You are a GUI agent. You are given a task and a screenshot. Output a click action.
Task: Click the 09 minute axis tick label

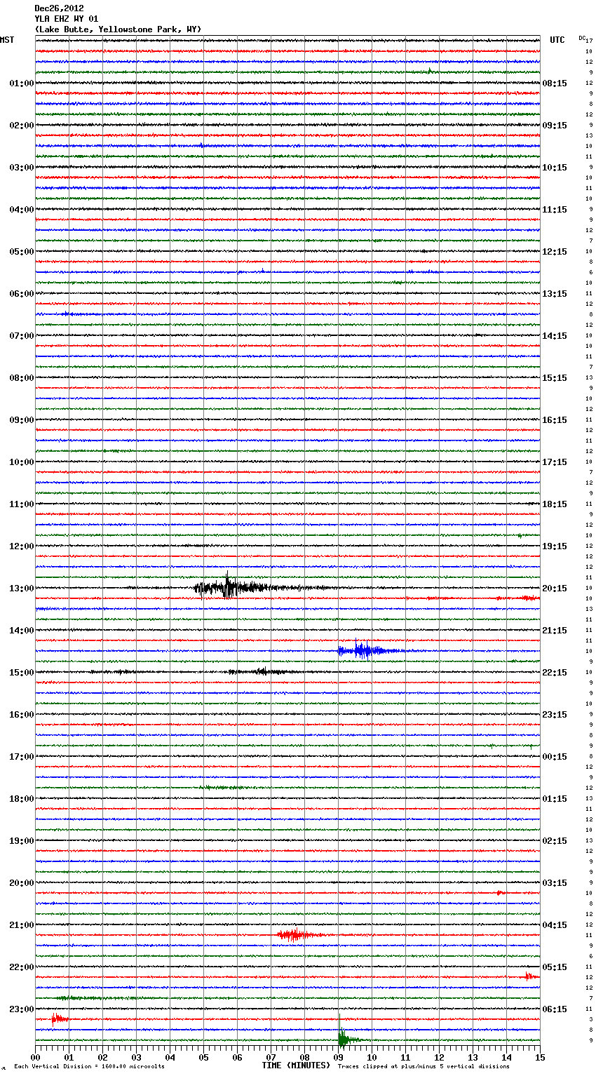(338, 1057)
